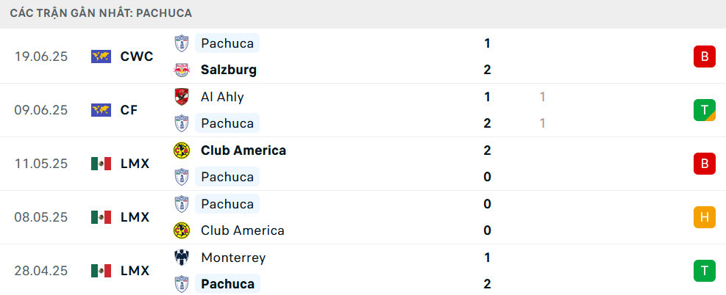The image size is (726, 295).
Task: Click the orange H draw badge
Action: (x=704, y=217)
